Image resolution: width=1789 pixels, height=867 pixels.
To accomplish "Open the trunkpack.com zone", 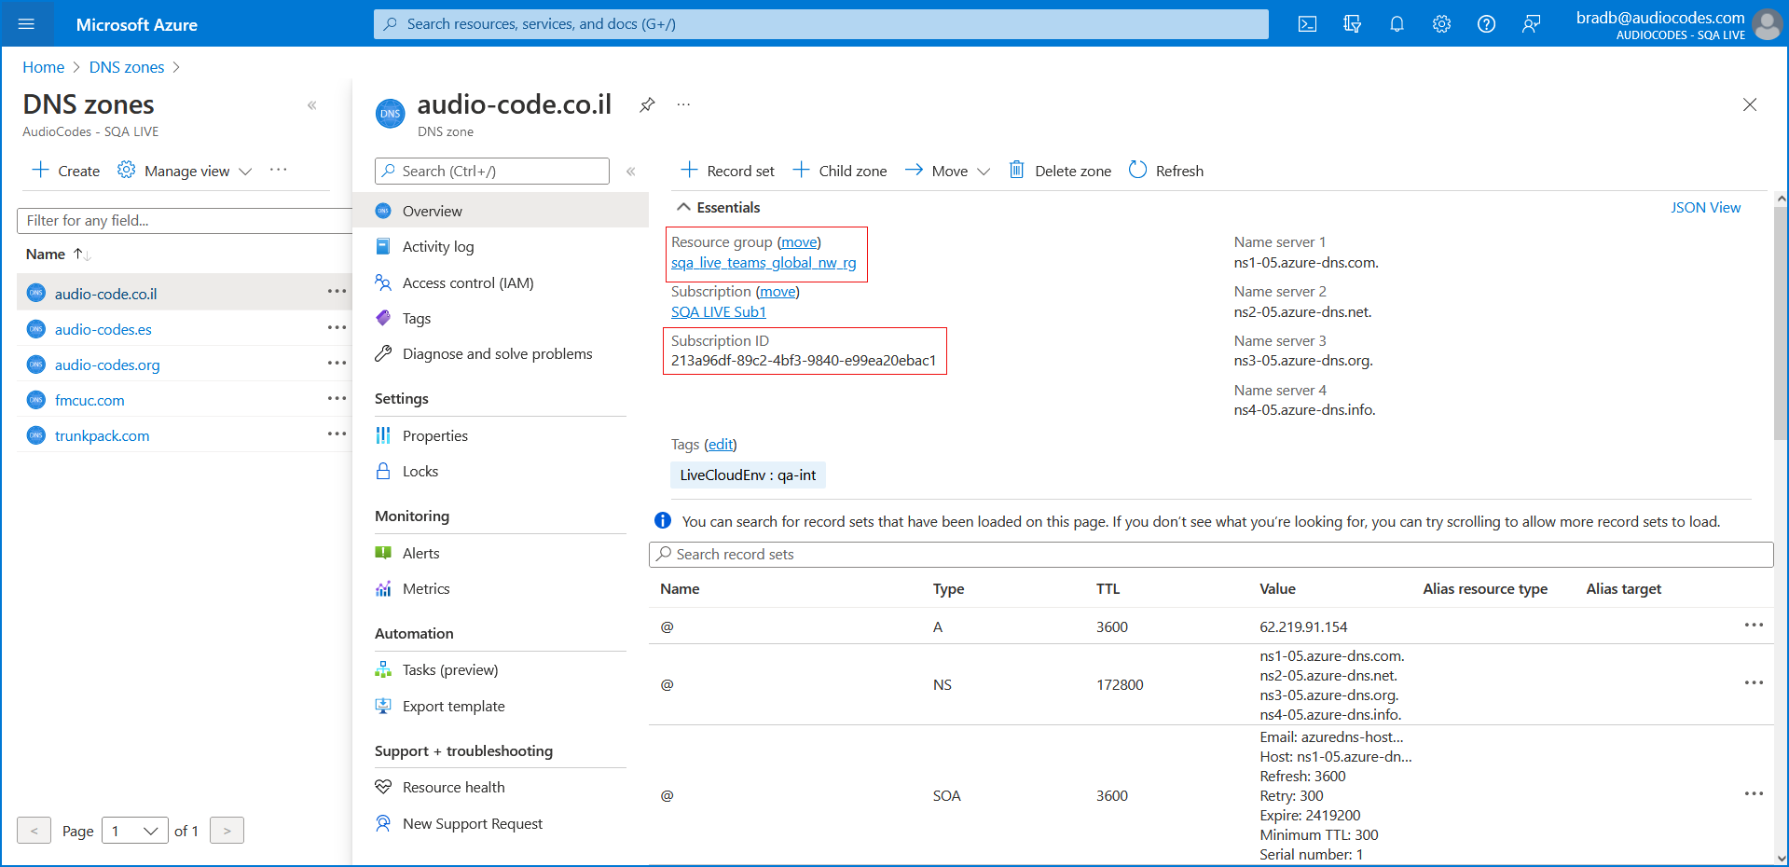I will 103,435.
